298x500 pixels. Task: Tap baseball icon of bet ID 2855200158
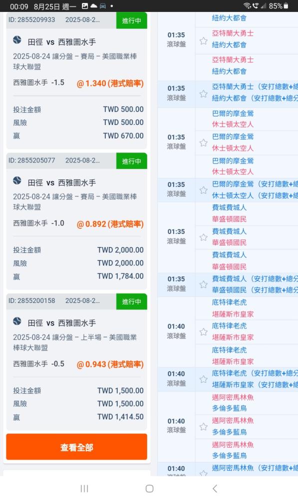click(x=17, y=321)
